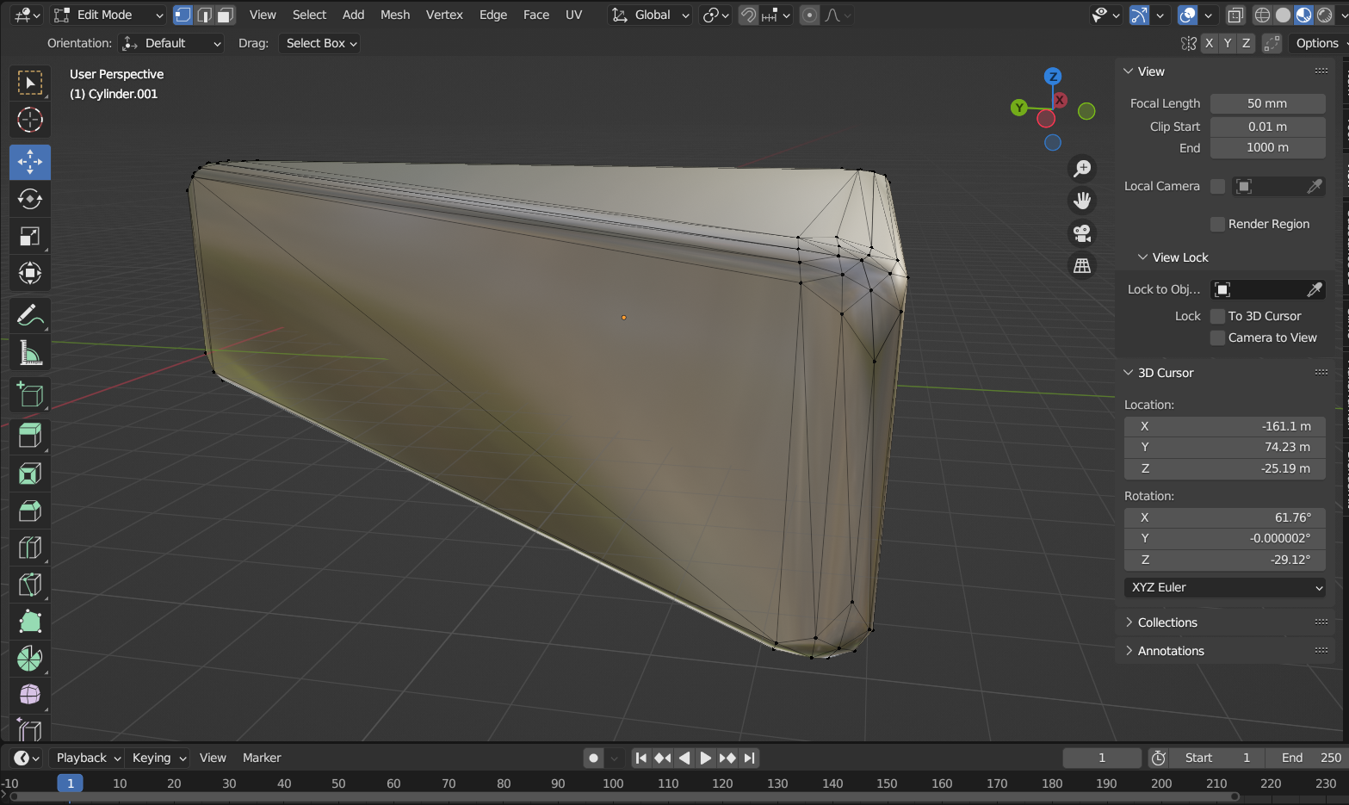This screenshot has width=1349, height=805.
Task: Enable Lock To 3D Cursor checkbox
Action: pos(1217,316)
